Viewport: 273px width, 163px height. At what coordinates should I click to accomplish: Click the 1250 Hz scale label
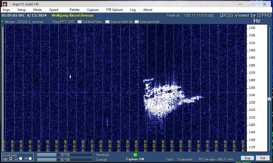pos(252,88)
